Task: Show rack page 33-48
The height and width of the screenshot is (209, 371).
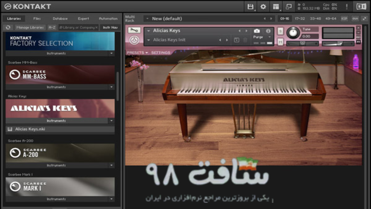Action: coord(316,19)
